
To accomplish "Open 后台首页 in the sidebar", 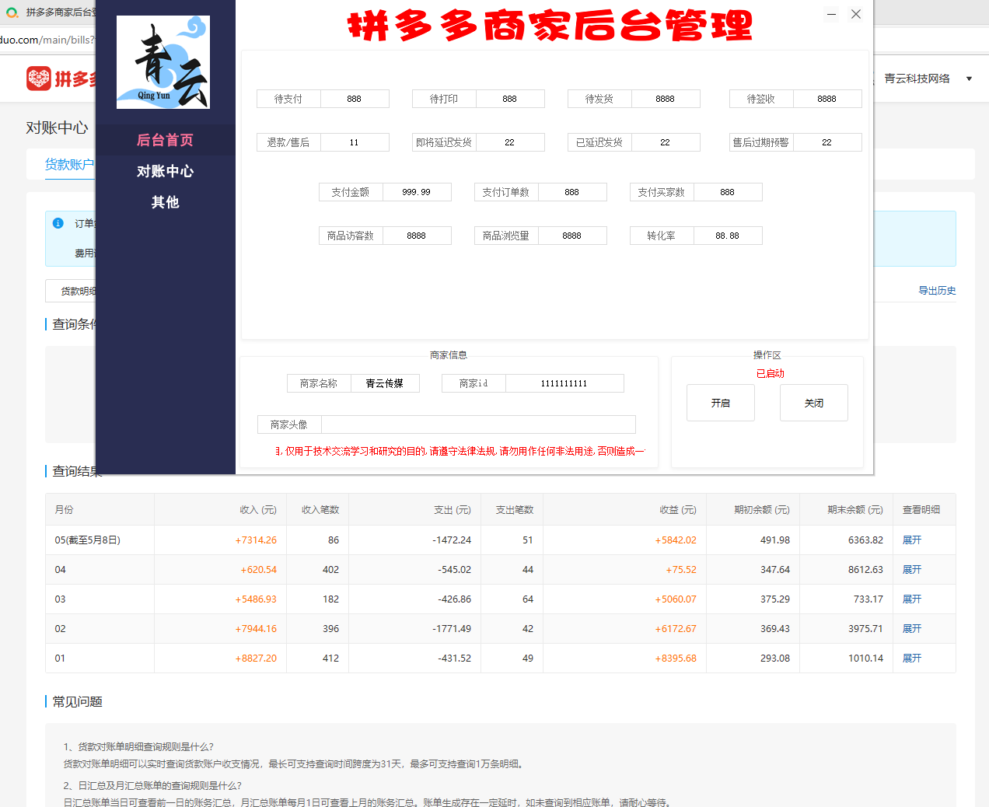I will tap(165, 140).
